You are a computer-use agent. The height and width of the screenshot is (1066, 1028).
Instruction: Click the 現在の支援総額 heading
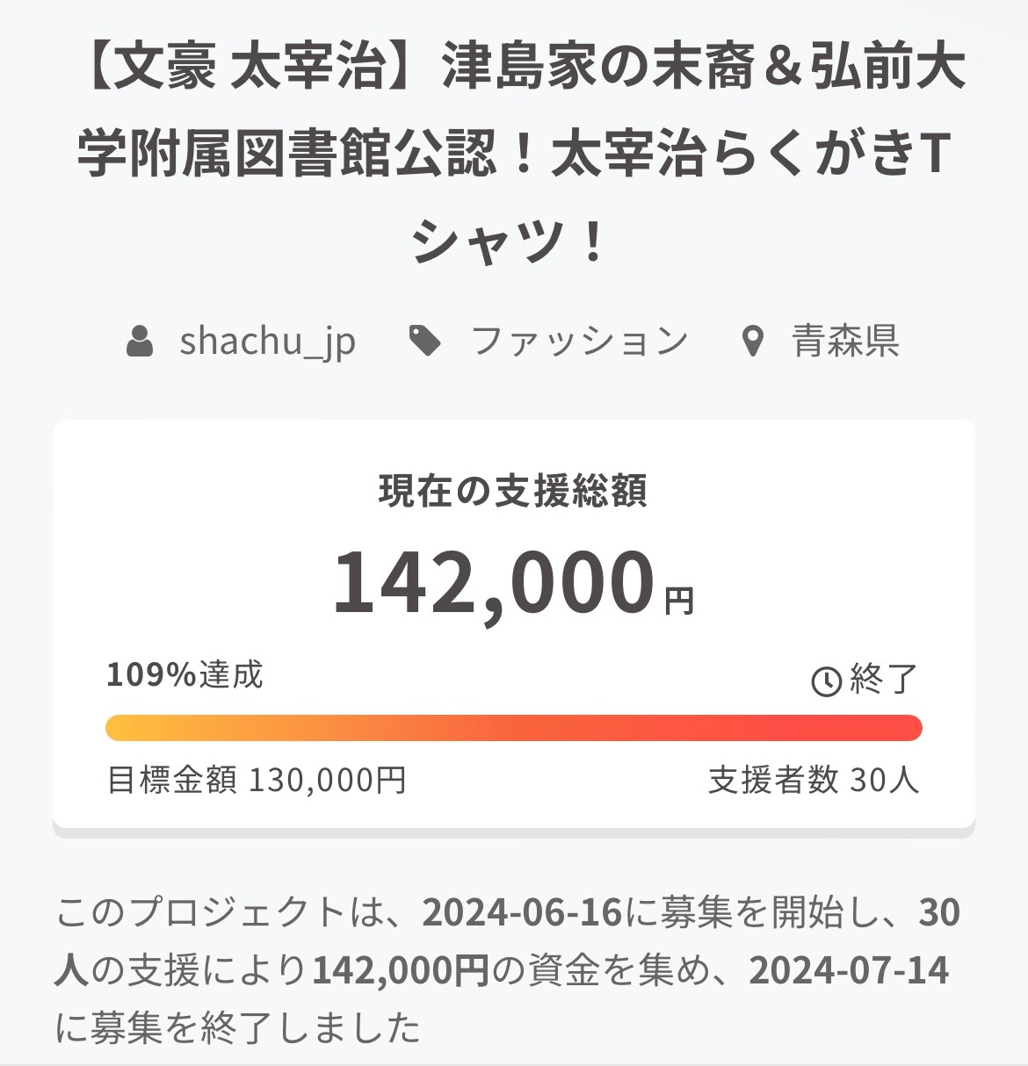[x=513, y=491]
